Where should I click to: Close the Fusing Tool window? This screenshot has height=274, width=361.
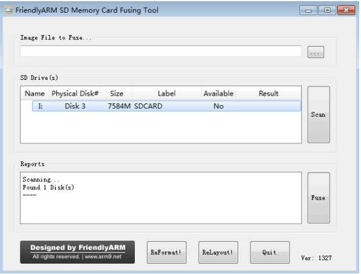click(346, 10)
